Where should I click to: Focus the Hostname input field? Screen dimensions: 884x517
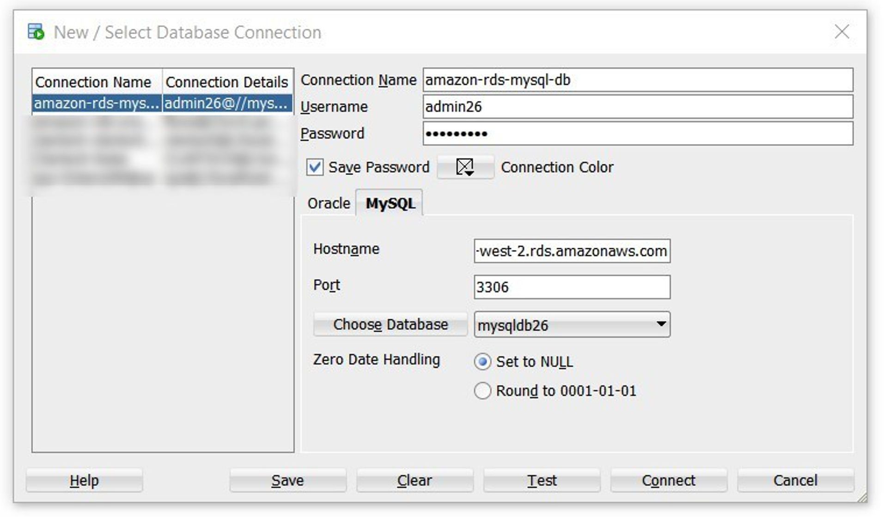tap(572, 251)
